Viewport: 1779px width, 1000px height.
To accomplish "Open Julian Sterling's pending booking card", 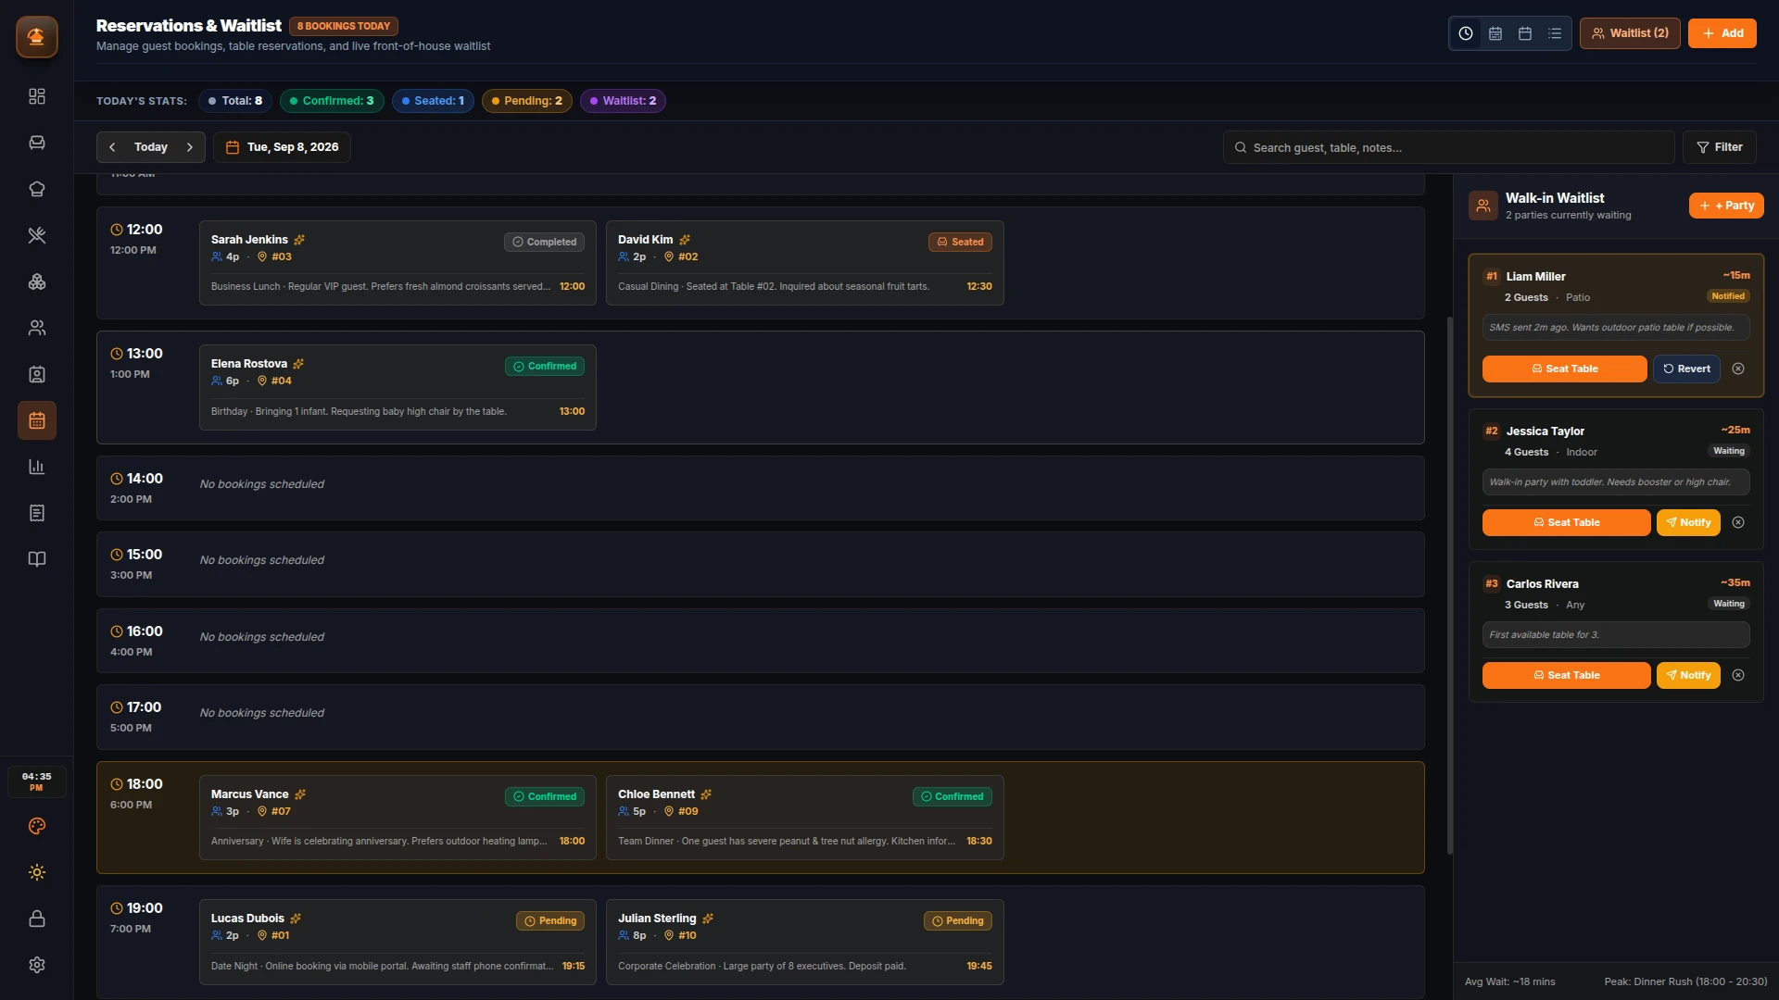I will pyautogui.click(x=805, y=942).
